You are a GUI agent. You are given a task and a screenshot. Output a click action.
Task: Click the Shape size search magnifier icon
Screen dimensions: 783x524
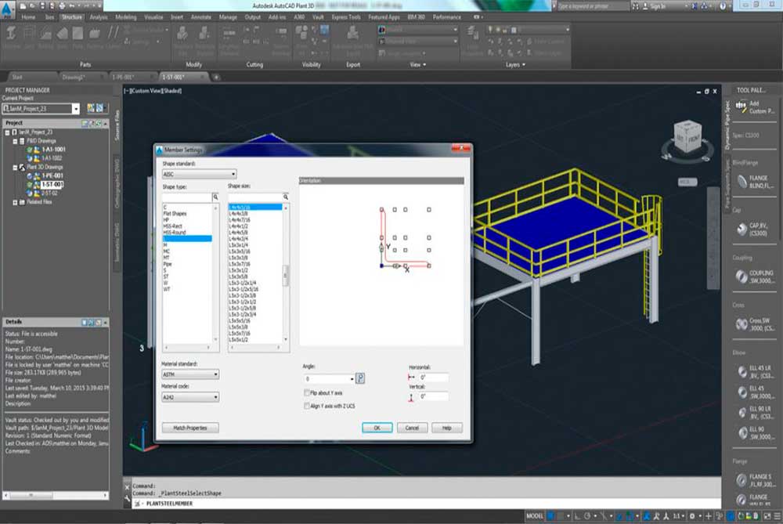click(286, 197)
